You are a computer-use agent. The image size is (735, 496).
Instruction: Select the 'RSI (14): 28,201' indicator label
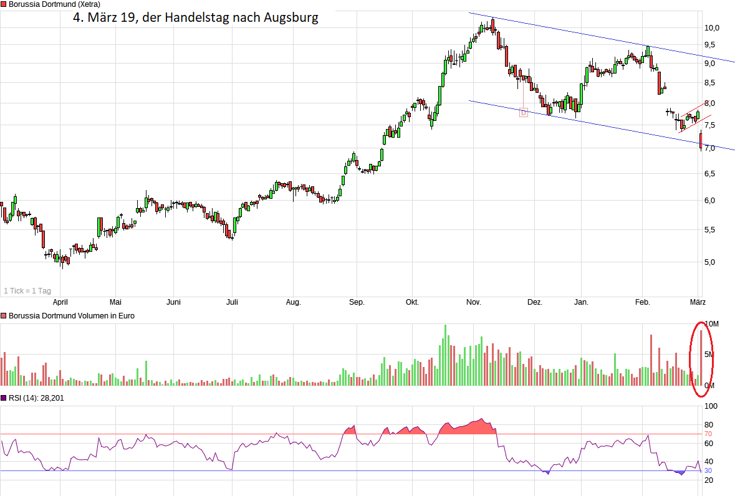point(36,398)
